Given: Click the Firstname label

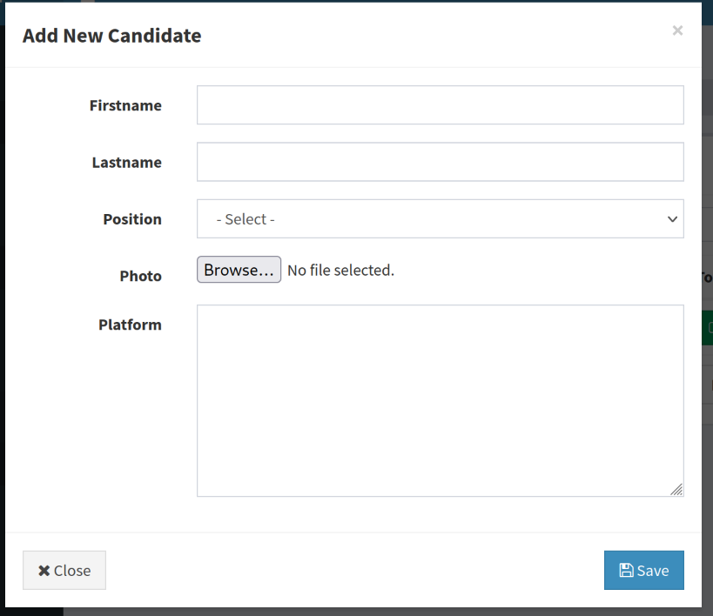Looking at the screenshot, I should [125, 105].
